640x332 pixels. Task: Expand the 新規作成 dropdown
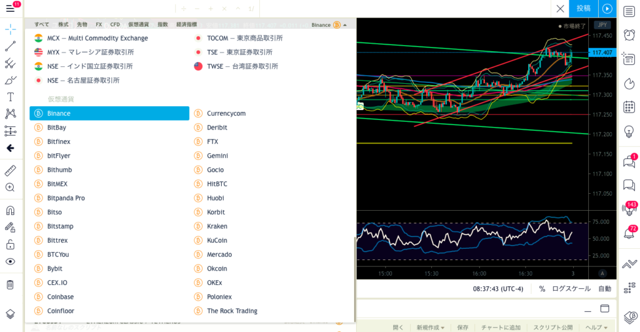(x=431, y=327)
